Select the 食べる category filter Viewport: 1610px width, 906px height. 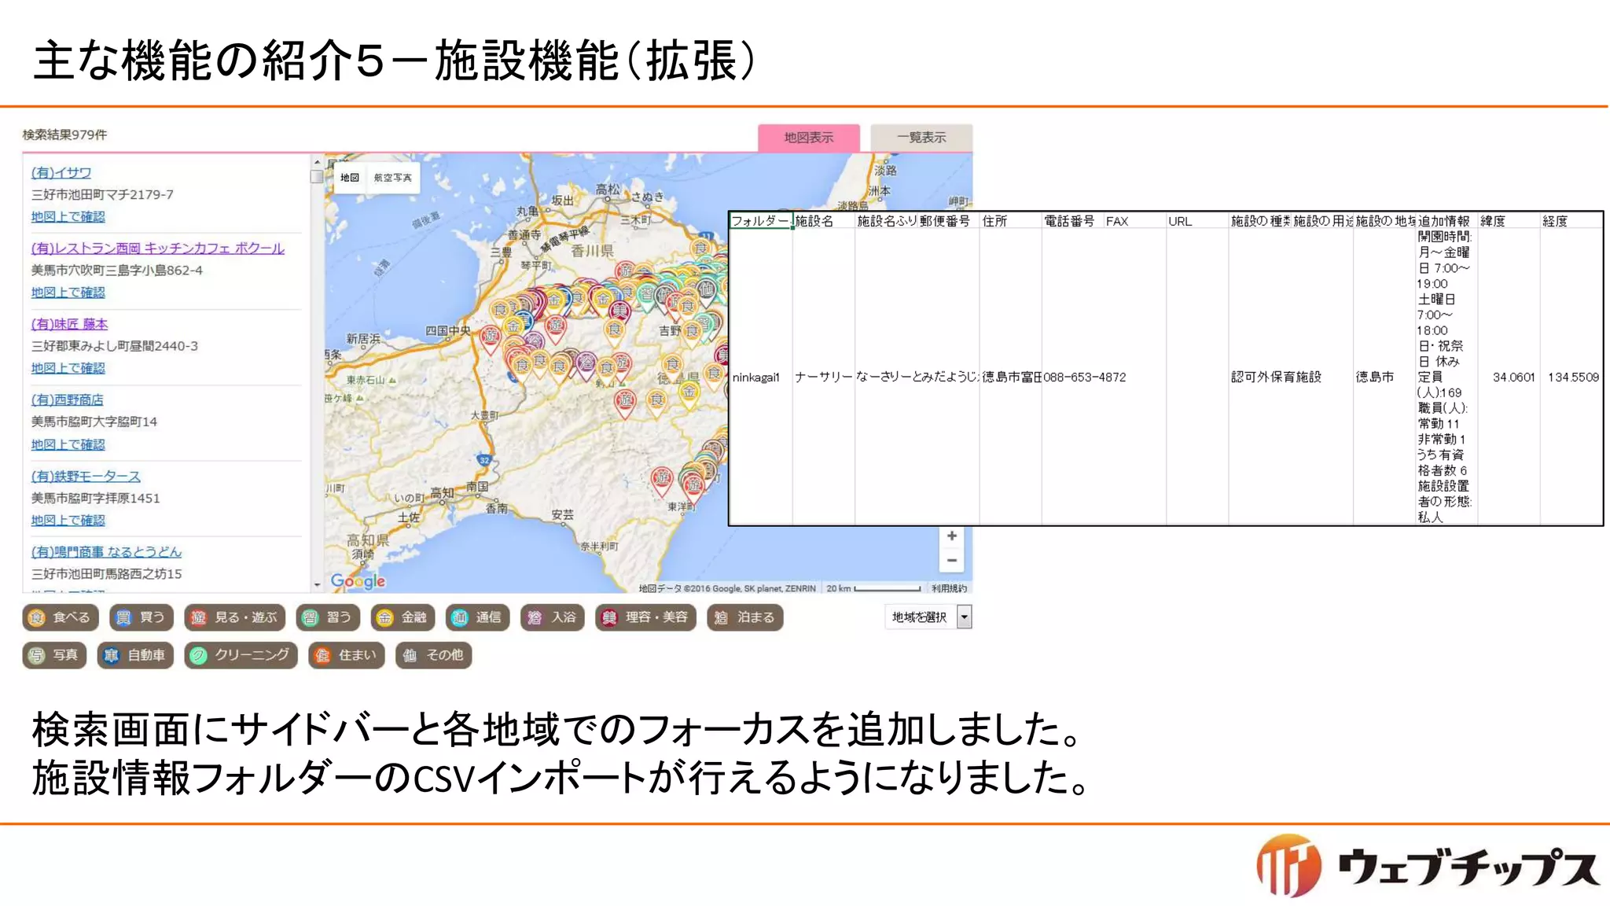click(x=61, y=617)
